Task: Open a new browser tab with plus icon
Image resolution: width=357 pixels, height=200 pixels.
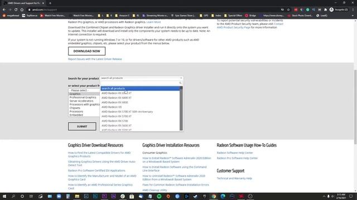Action: point(50,3)
